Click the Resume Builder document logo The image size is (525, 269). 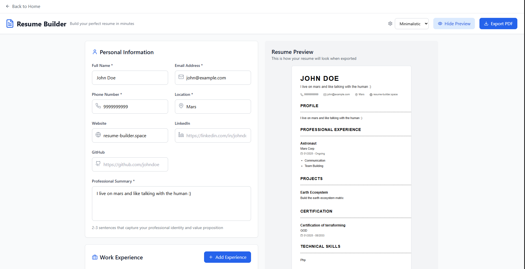10,24
